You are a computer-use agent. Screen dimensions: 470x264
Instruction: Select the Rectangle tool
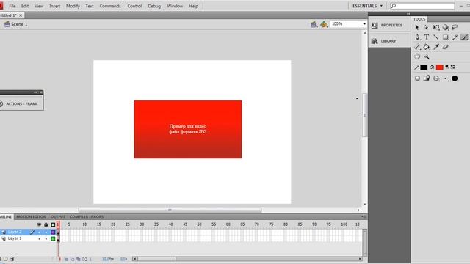point(446,37)
